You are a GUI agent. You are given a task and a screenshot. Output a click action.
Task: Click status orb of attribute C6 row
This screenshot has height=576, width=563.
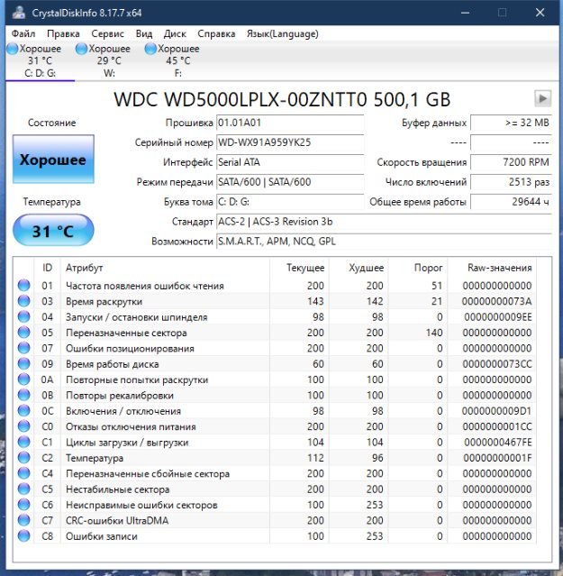tap(23, 505)
